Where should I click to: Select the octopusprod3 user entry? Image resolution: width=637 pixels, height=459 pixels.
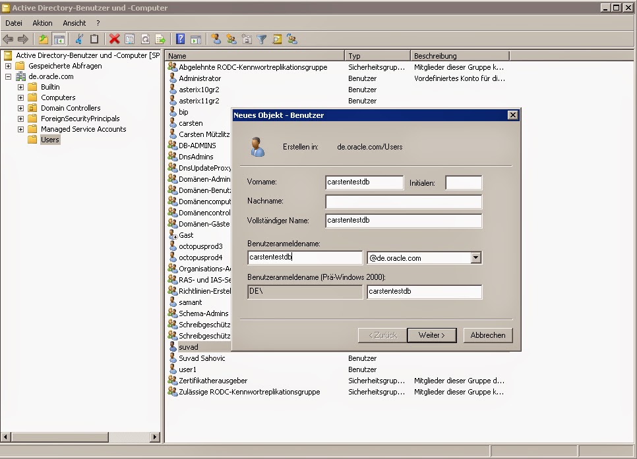tap(200, 246)
